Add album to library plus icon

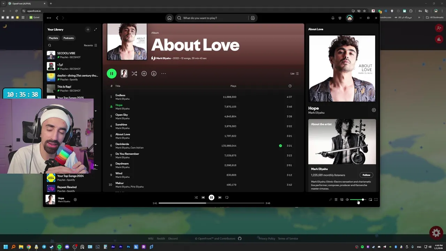(144, 74)
